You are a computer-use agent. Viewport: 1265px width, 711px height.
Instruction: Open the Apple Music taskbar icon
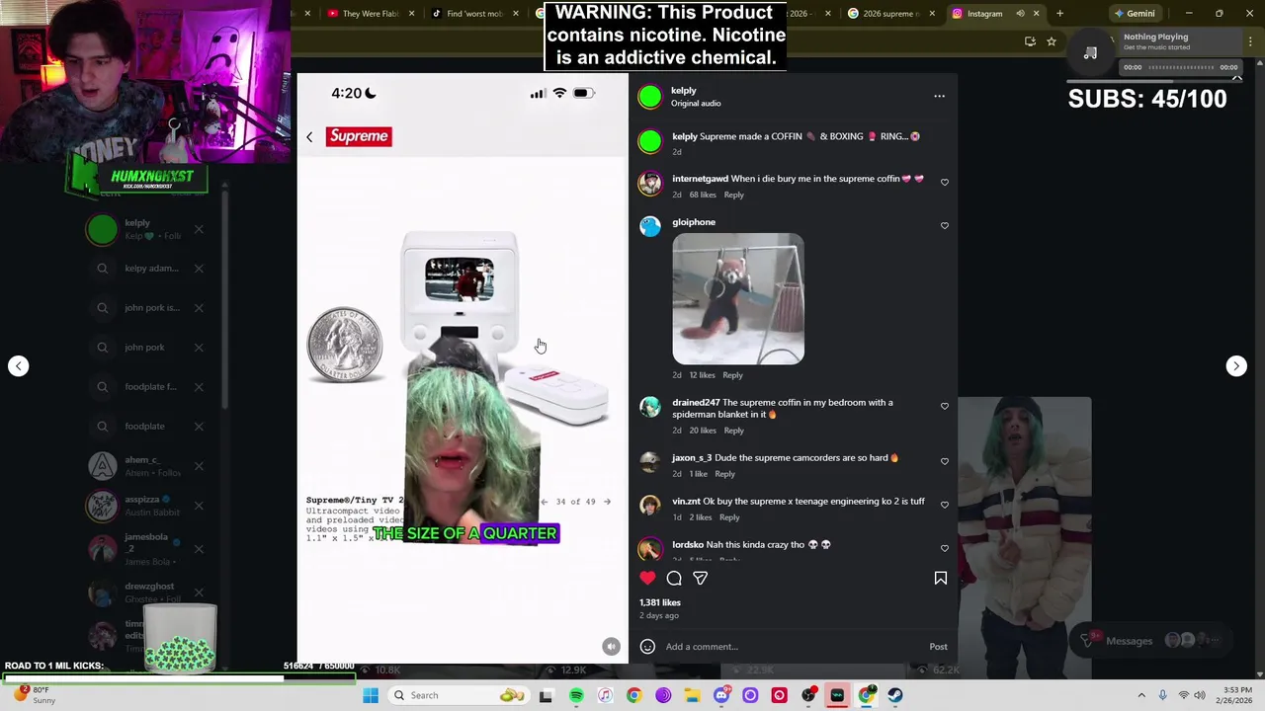pos(605,695)
